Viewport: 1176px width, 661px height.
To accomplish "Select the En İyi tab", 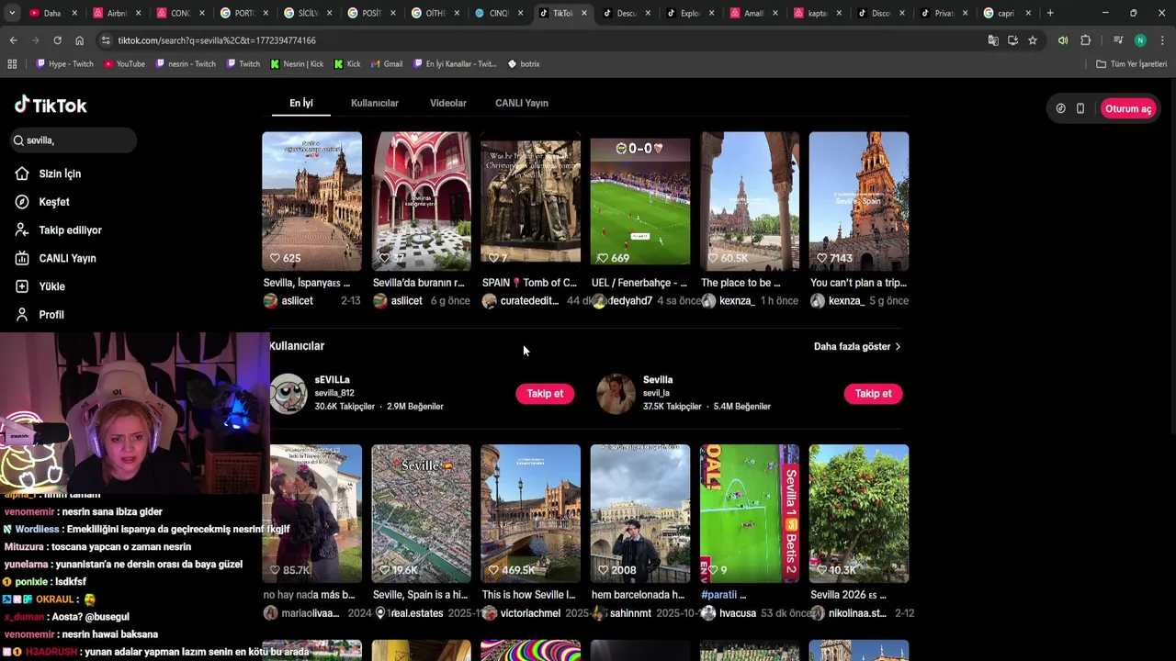I will click(x=301, y=103).
